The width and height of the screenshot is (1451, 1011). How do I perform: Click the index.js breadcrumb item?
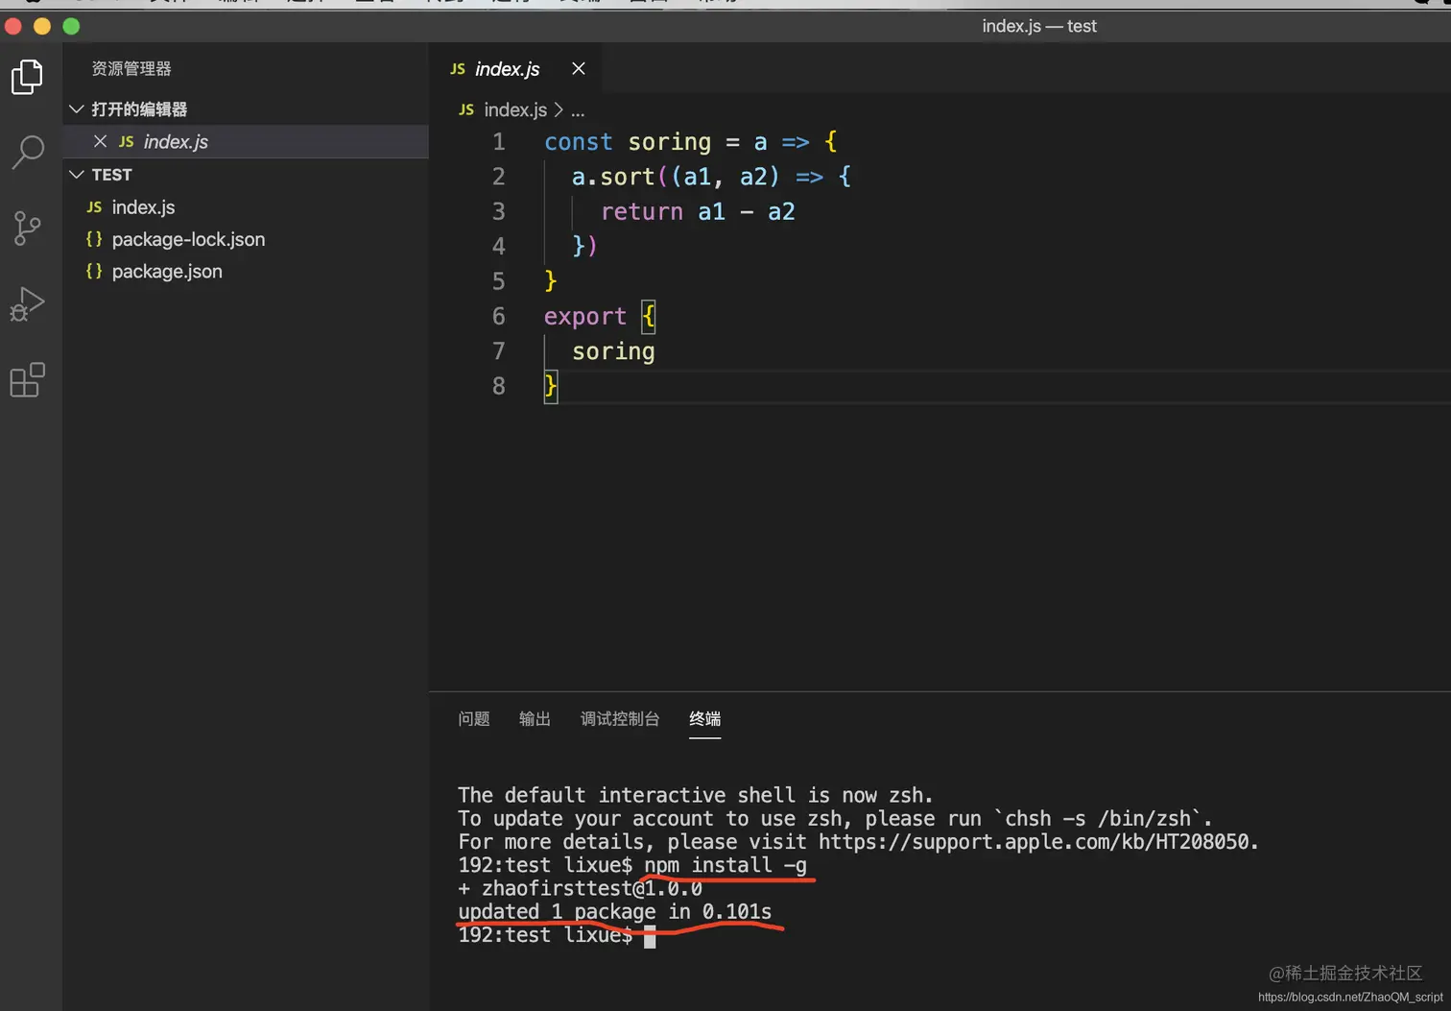(x=515, y=109)
